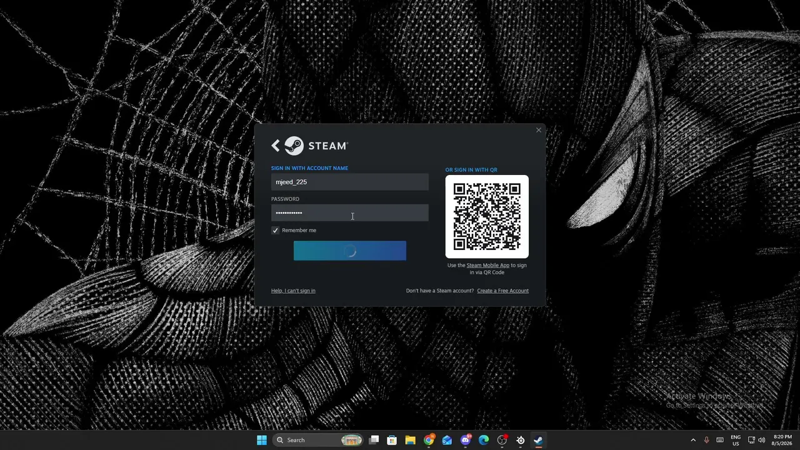This screenshot has width=800, height=450.
Task: Open Help, I can't sign in link
Action: [x=293, y=291]
